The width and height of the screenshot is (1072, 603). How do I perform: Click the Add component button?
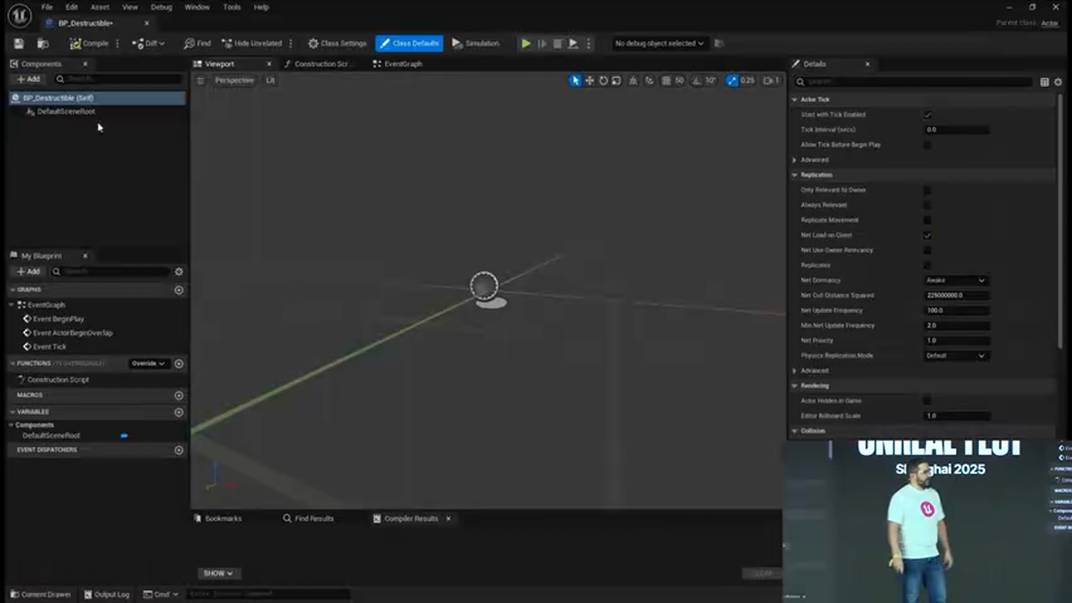tap(28, 79)
